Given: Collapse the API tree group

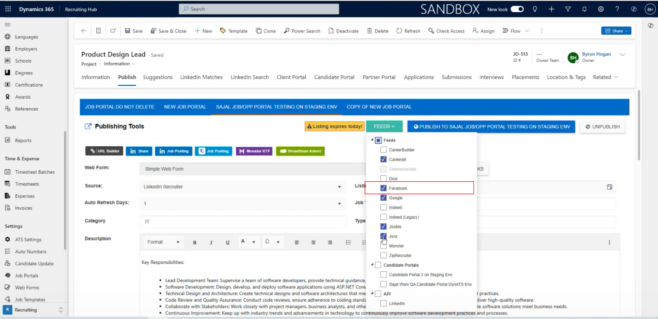Looking at the screenshot, I should pos(372,293).
